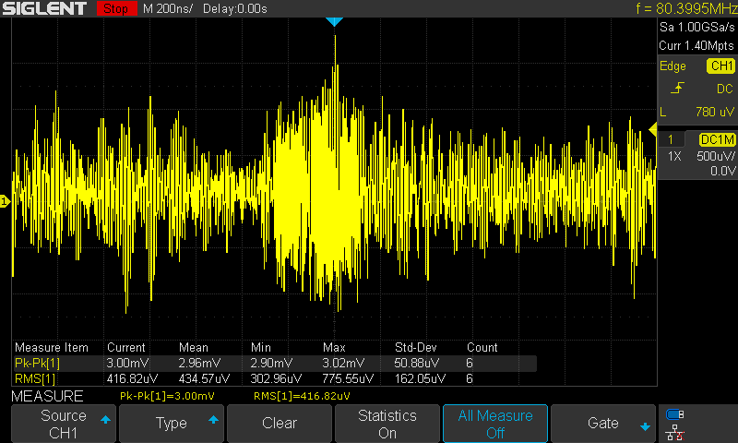Click the SIGLENT logo

(x=44, y=8)
